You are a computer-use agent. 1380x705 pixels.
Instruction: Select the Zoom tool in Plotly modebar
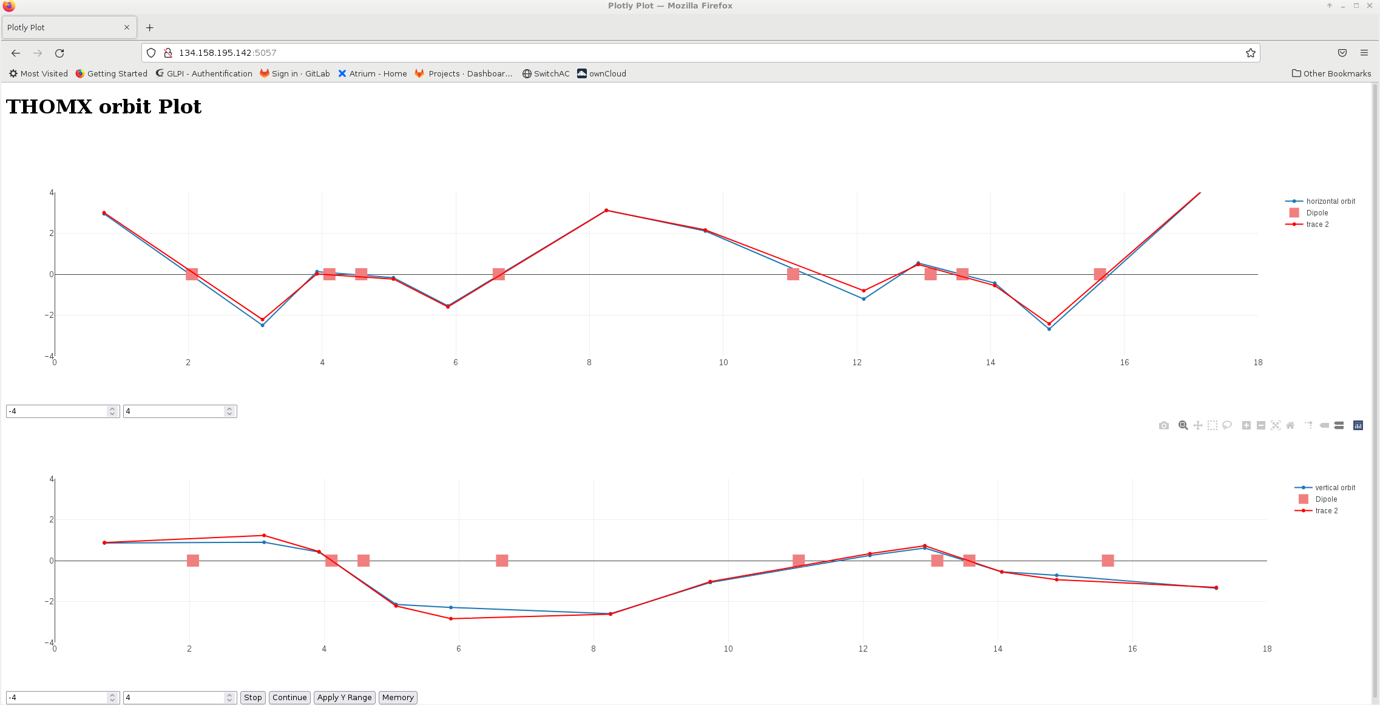[1183, 425]
